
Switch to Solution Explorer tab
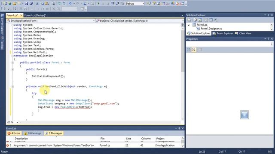199,33
